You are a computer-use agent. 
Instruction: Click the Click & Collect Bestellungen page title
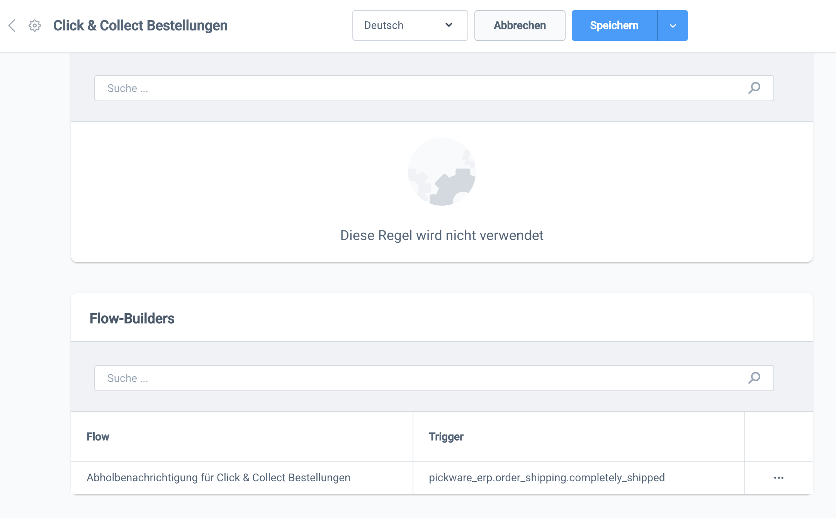click(x=140, y=26)
